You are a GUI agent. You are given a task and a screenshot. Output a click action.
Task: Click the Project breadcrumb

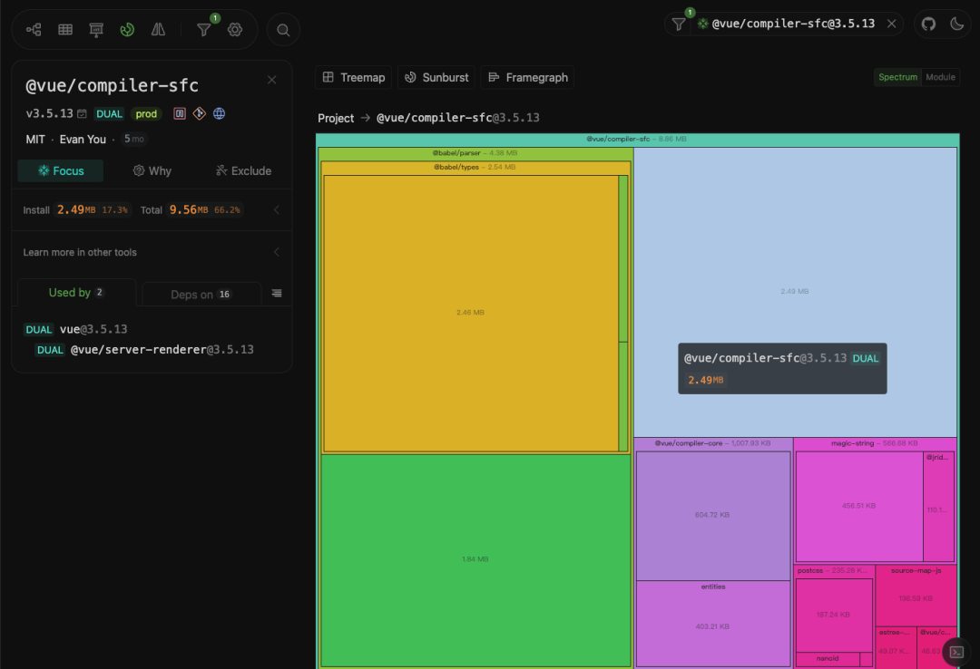click(x=336, y=118)
